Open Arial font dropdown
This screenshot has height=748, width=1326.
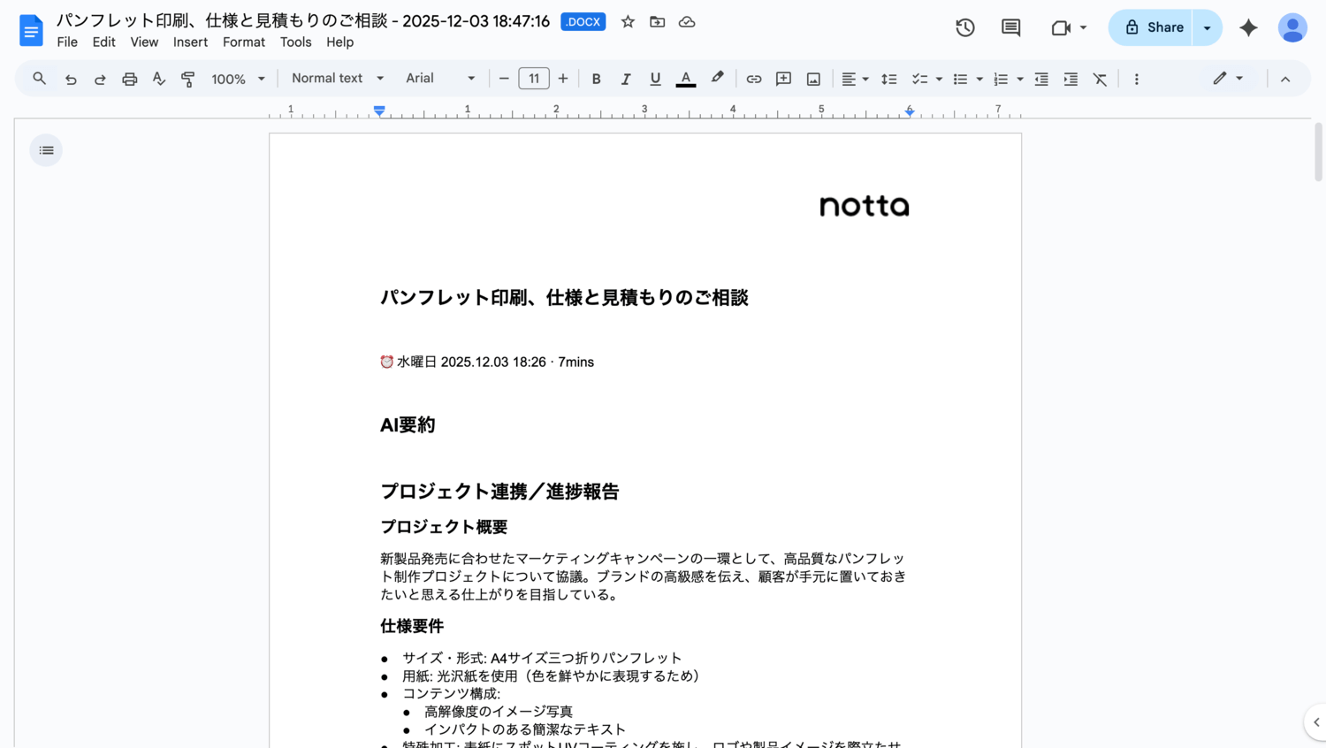pos(440,79)
